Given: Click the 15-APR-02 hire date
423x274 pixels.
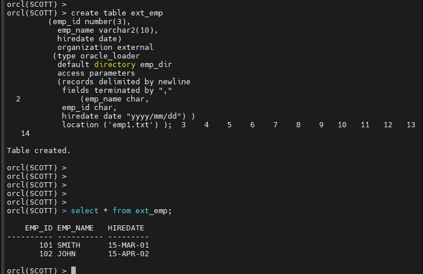Looking at the screenshot, I should coord(129,254).
